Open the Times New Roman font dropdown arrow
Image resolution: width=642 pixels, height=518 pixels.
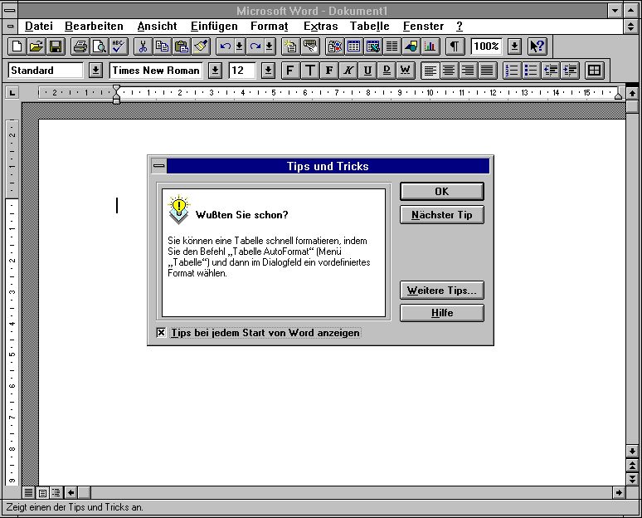point(215,71)
